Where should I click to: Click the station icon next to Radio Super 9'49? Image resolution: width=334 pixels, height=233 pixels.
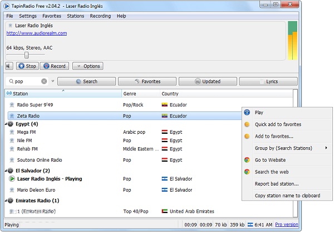click(12, 105)
